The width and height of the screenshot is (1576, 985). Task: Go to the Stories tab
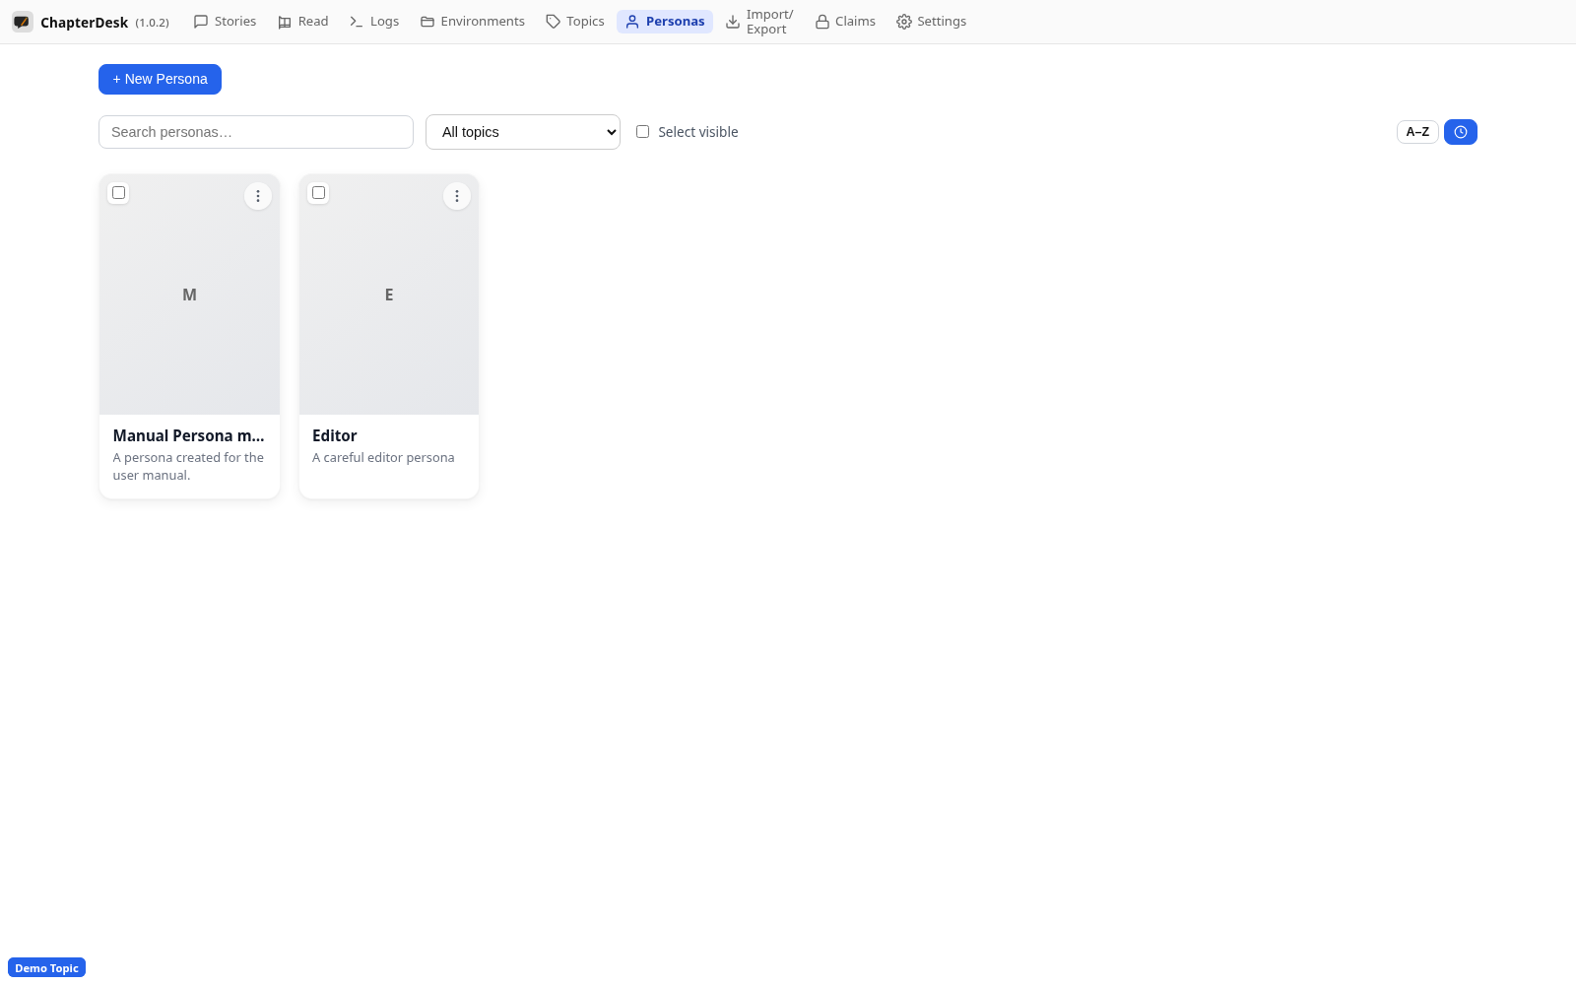pos(225,22)
